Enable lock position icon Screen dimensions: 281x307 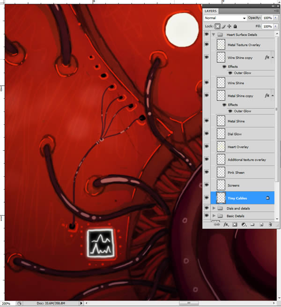point(229,26)
